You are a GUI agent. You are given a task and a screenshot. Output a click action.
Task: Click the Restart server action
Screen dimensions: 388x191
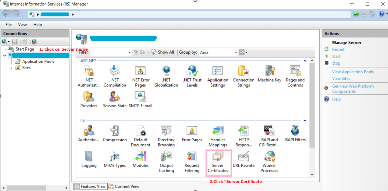click(x=338, y=49)
